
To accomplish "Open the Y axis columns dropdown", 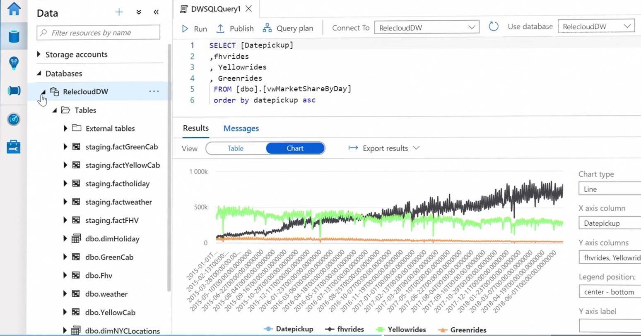I will click(610, 257).
